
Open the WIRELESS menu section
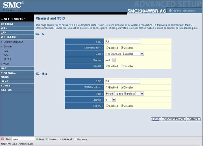point(17,37)
